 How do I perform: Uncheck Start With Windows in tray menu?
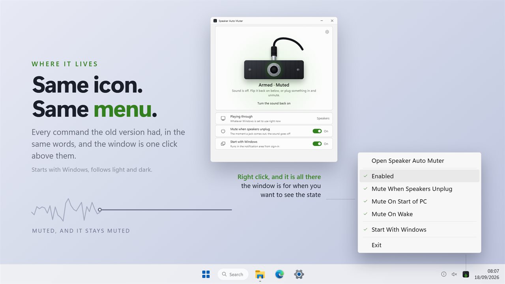click(x=419, y=229)
